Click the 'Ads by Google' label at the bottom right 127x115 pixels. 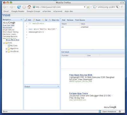point(110,107)
